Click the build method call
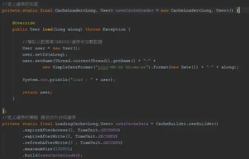The width and height of the screenshot is (249, 159). coord(31,155)
